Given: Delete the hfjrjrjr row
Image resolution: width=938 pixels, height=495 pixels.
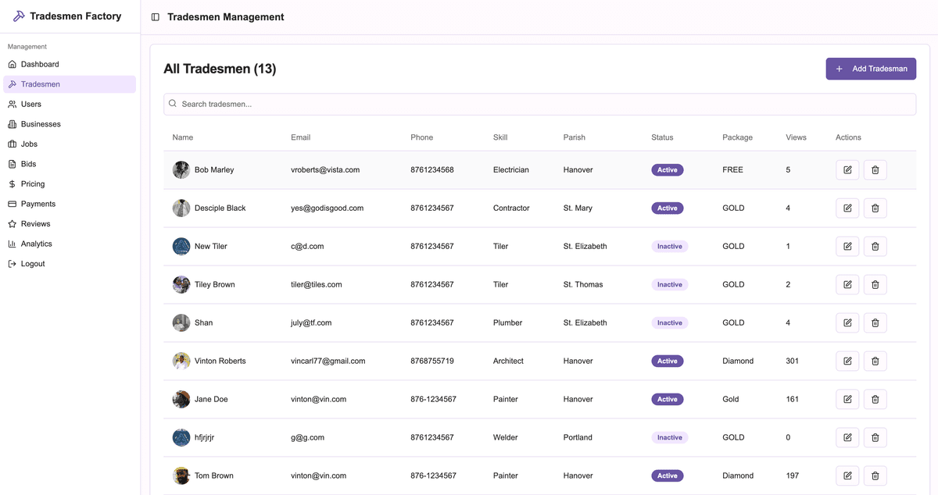Looking at the screenshot, I should [875, 437].
